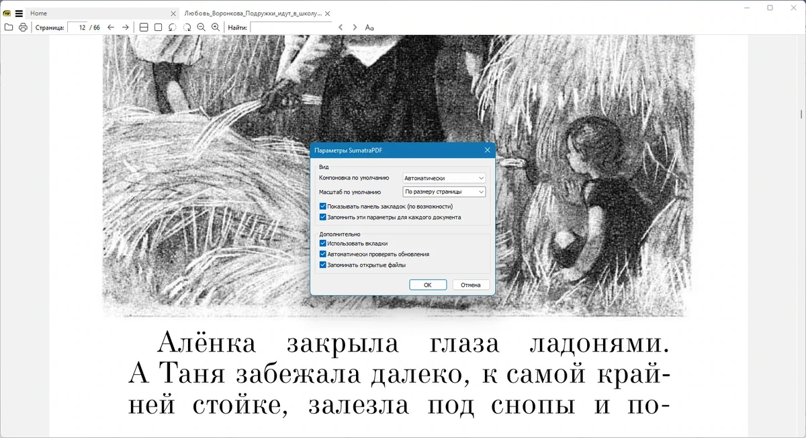Open the hamburger menu in title bar

[x=19, y=13]
